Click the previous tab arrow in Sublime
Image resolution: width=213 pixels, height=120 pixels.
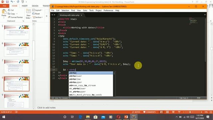click(52, 15)
